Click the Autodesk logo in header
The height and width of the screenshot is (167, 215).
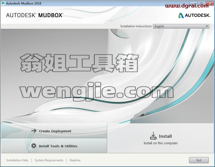coord(194,15)
